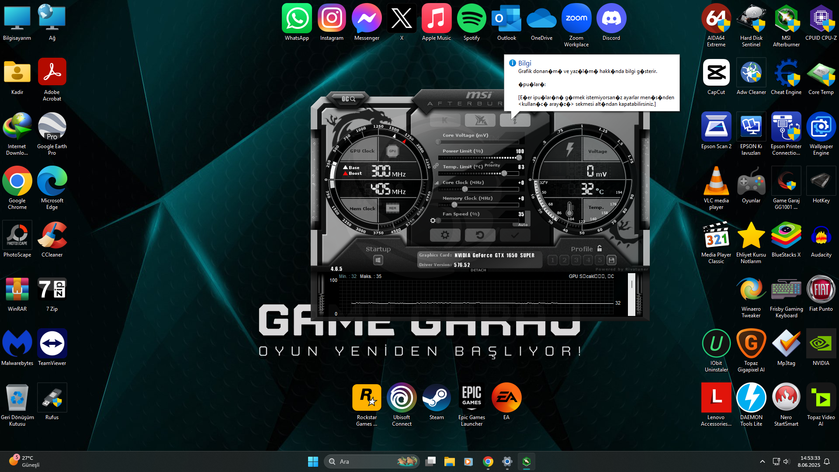Open the WhatsApp desktop icon
This screenshot has height=472, width=839.
(x=297, y=22)
